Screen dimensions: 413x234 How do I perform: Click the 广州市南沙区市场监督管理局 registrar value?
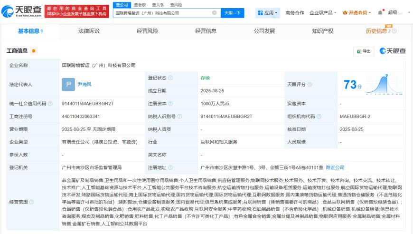pos(92,167)
